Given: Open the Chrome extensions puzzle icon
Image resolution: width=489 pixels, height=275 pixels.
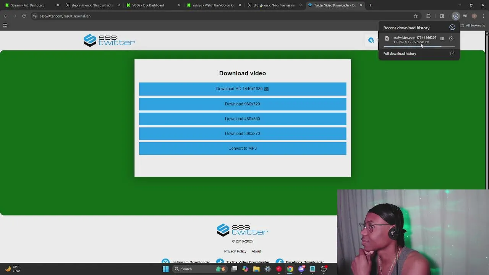Looking at the screenshot, I should coord(429,16).
